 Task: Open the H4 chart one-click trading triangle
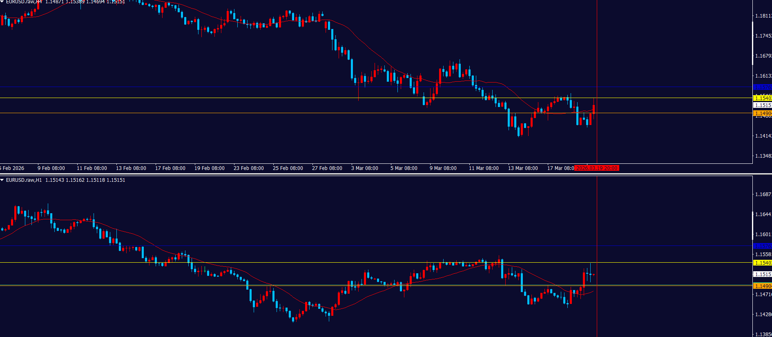coord(2,2)
